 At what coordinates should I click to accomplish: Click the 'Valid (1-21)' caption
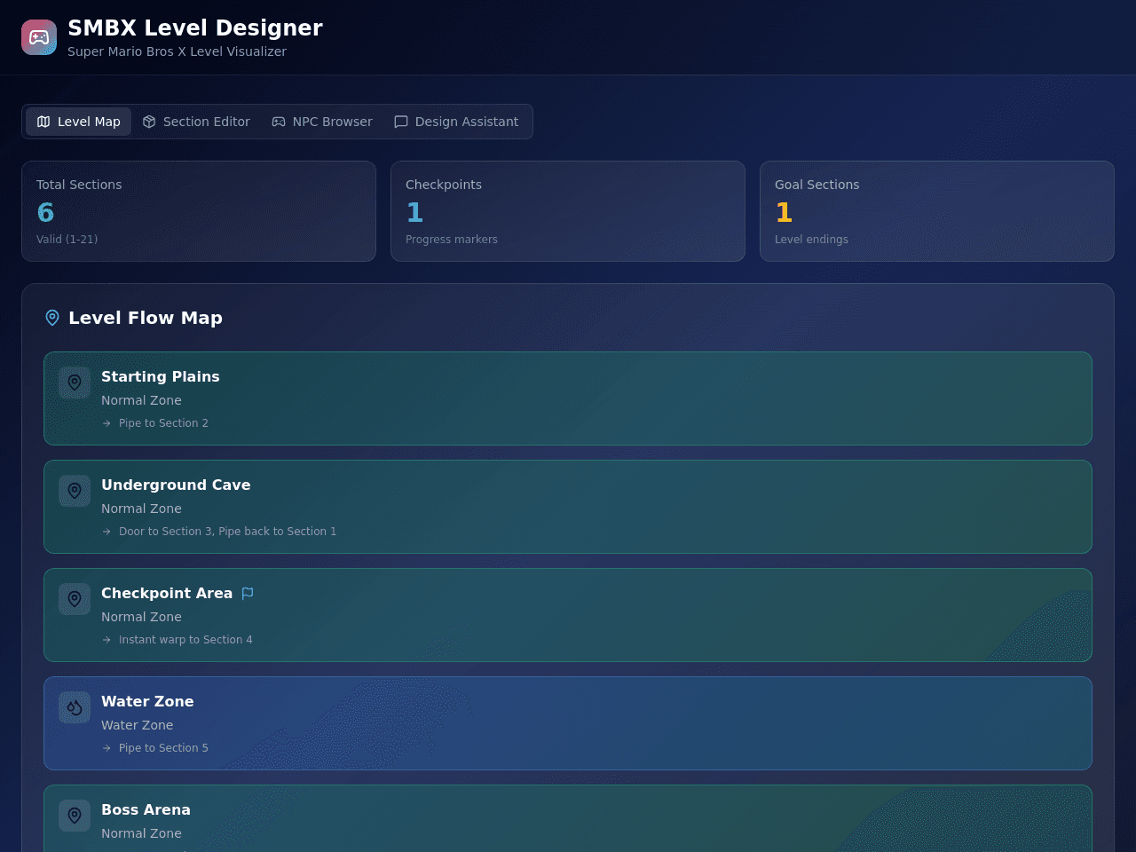pos(67,240)
